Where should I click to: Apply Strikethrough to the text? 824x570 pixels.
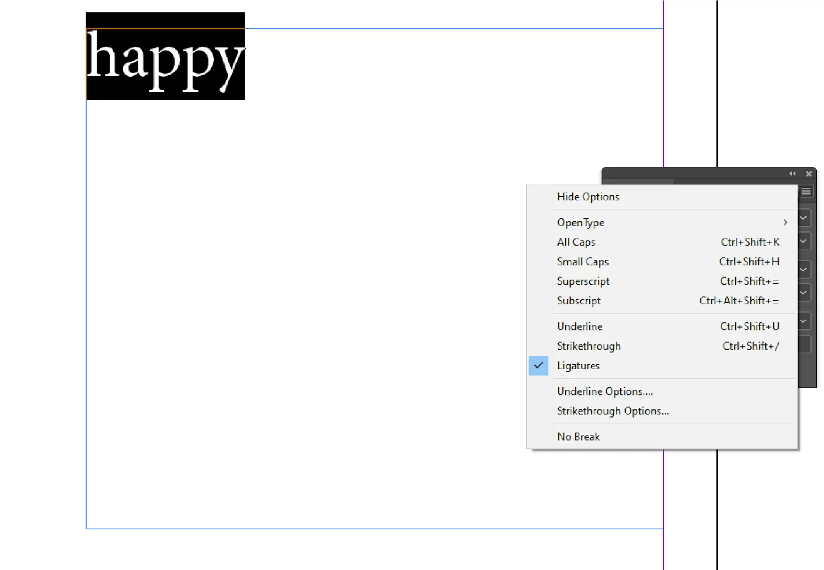(589, 346)
